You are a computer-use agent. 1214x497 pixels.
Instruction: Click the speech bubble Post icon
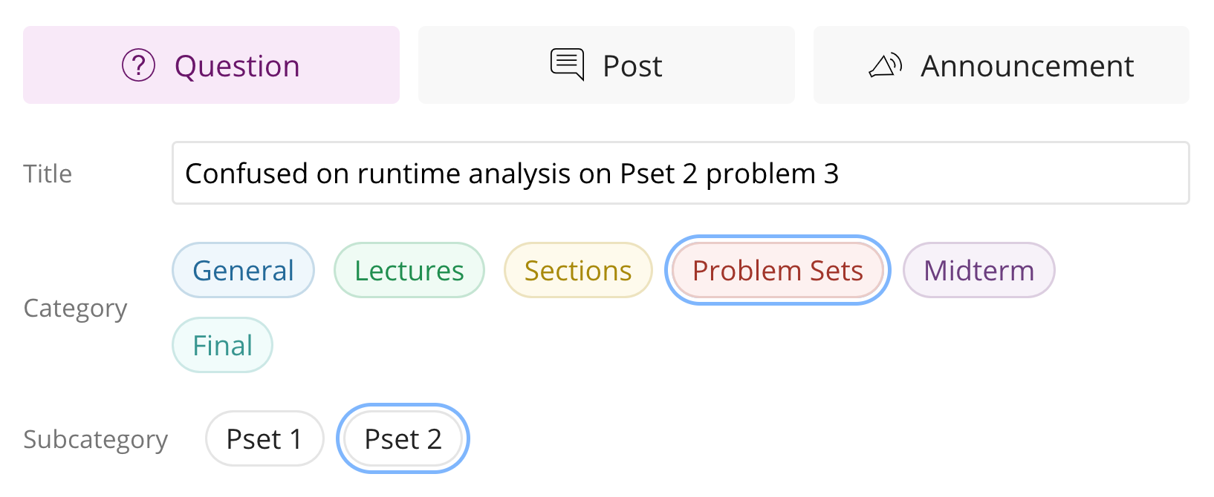(567, 65)
